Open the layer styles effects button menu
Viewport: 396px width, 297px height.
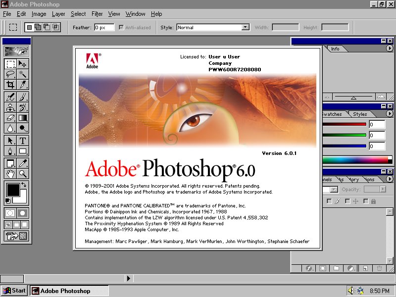coord(309,268)
